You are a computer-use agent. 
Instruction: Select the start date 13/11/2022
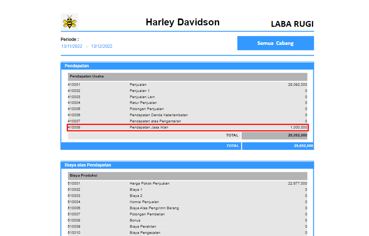coord(72,46)
